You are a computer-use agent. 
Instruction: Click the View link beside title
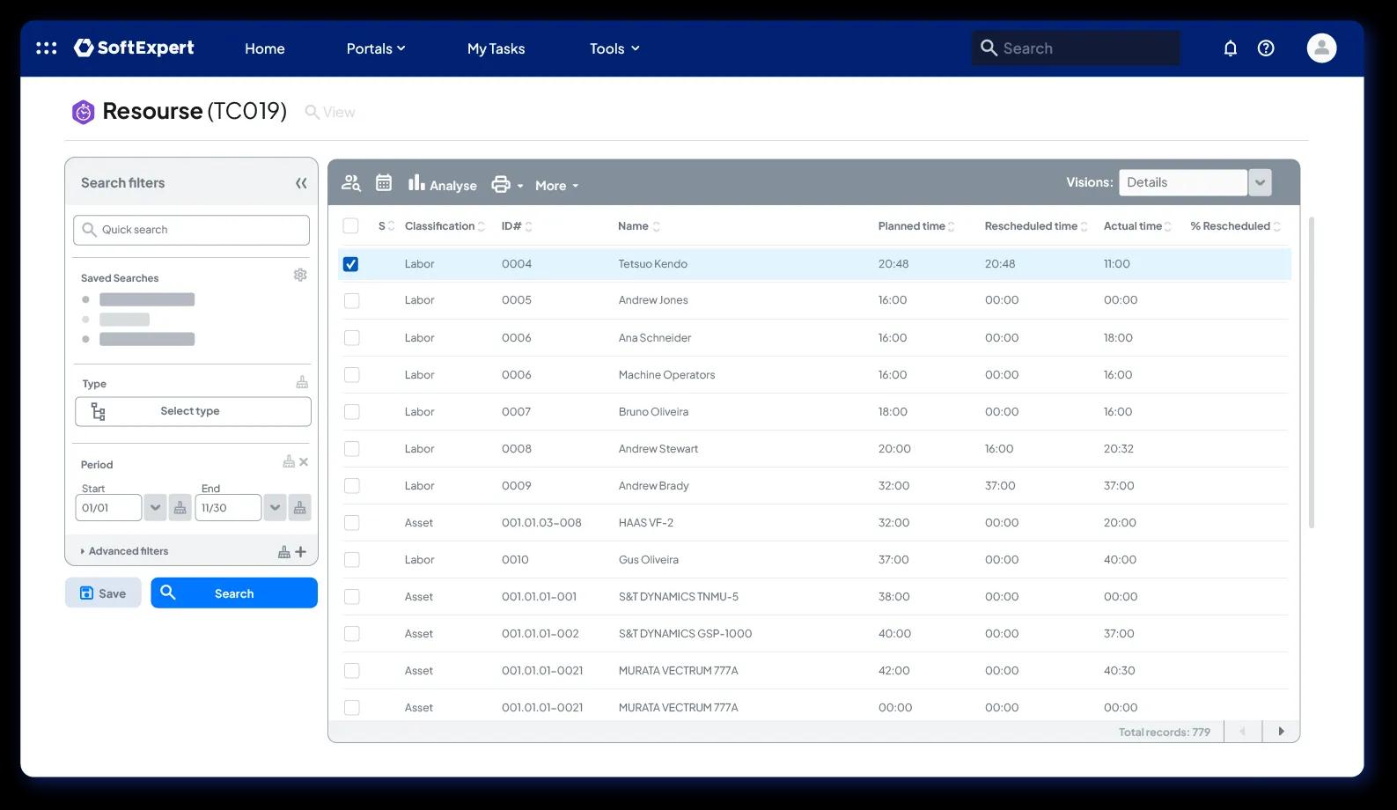330,112
